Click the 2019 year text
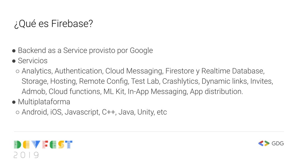Viewport: 299px width, 168px height. [26, 155]
